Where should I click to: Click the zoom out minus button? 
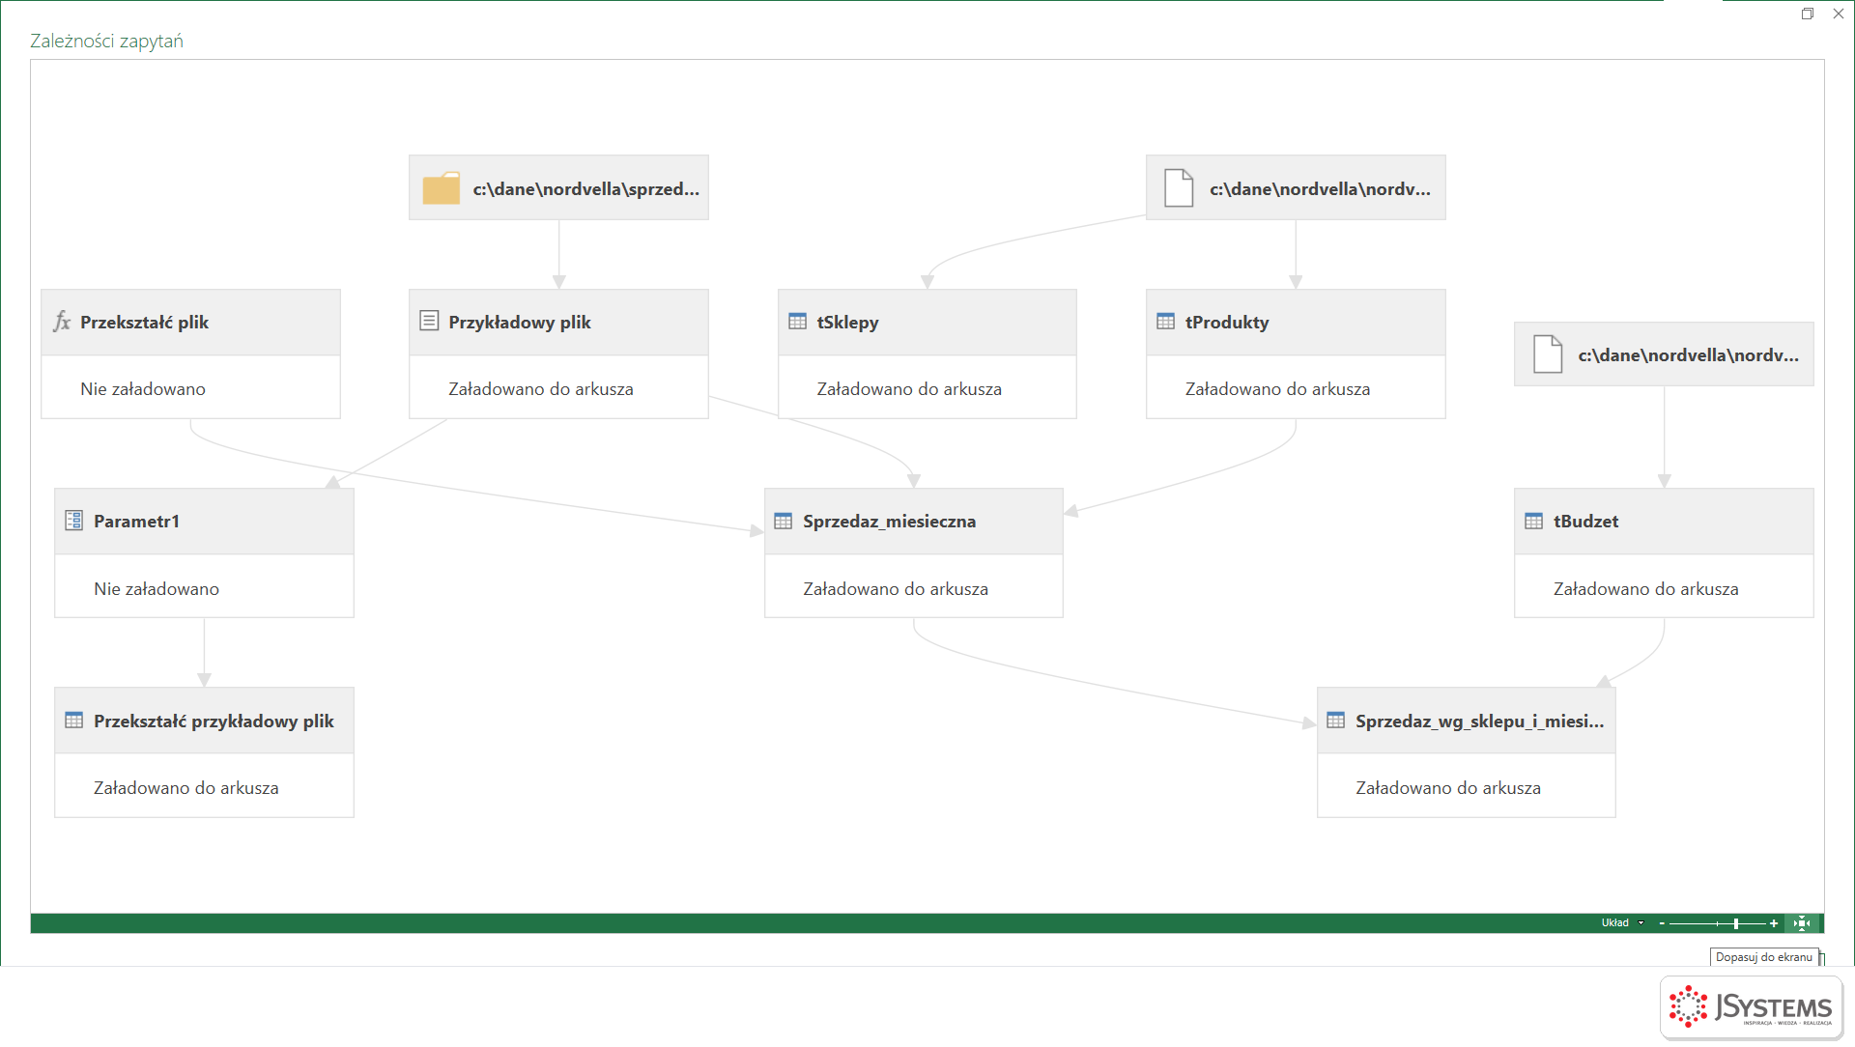(x=1662, y=923)
